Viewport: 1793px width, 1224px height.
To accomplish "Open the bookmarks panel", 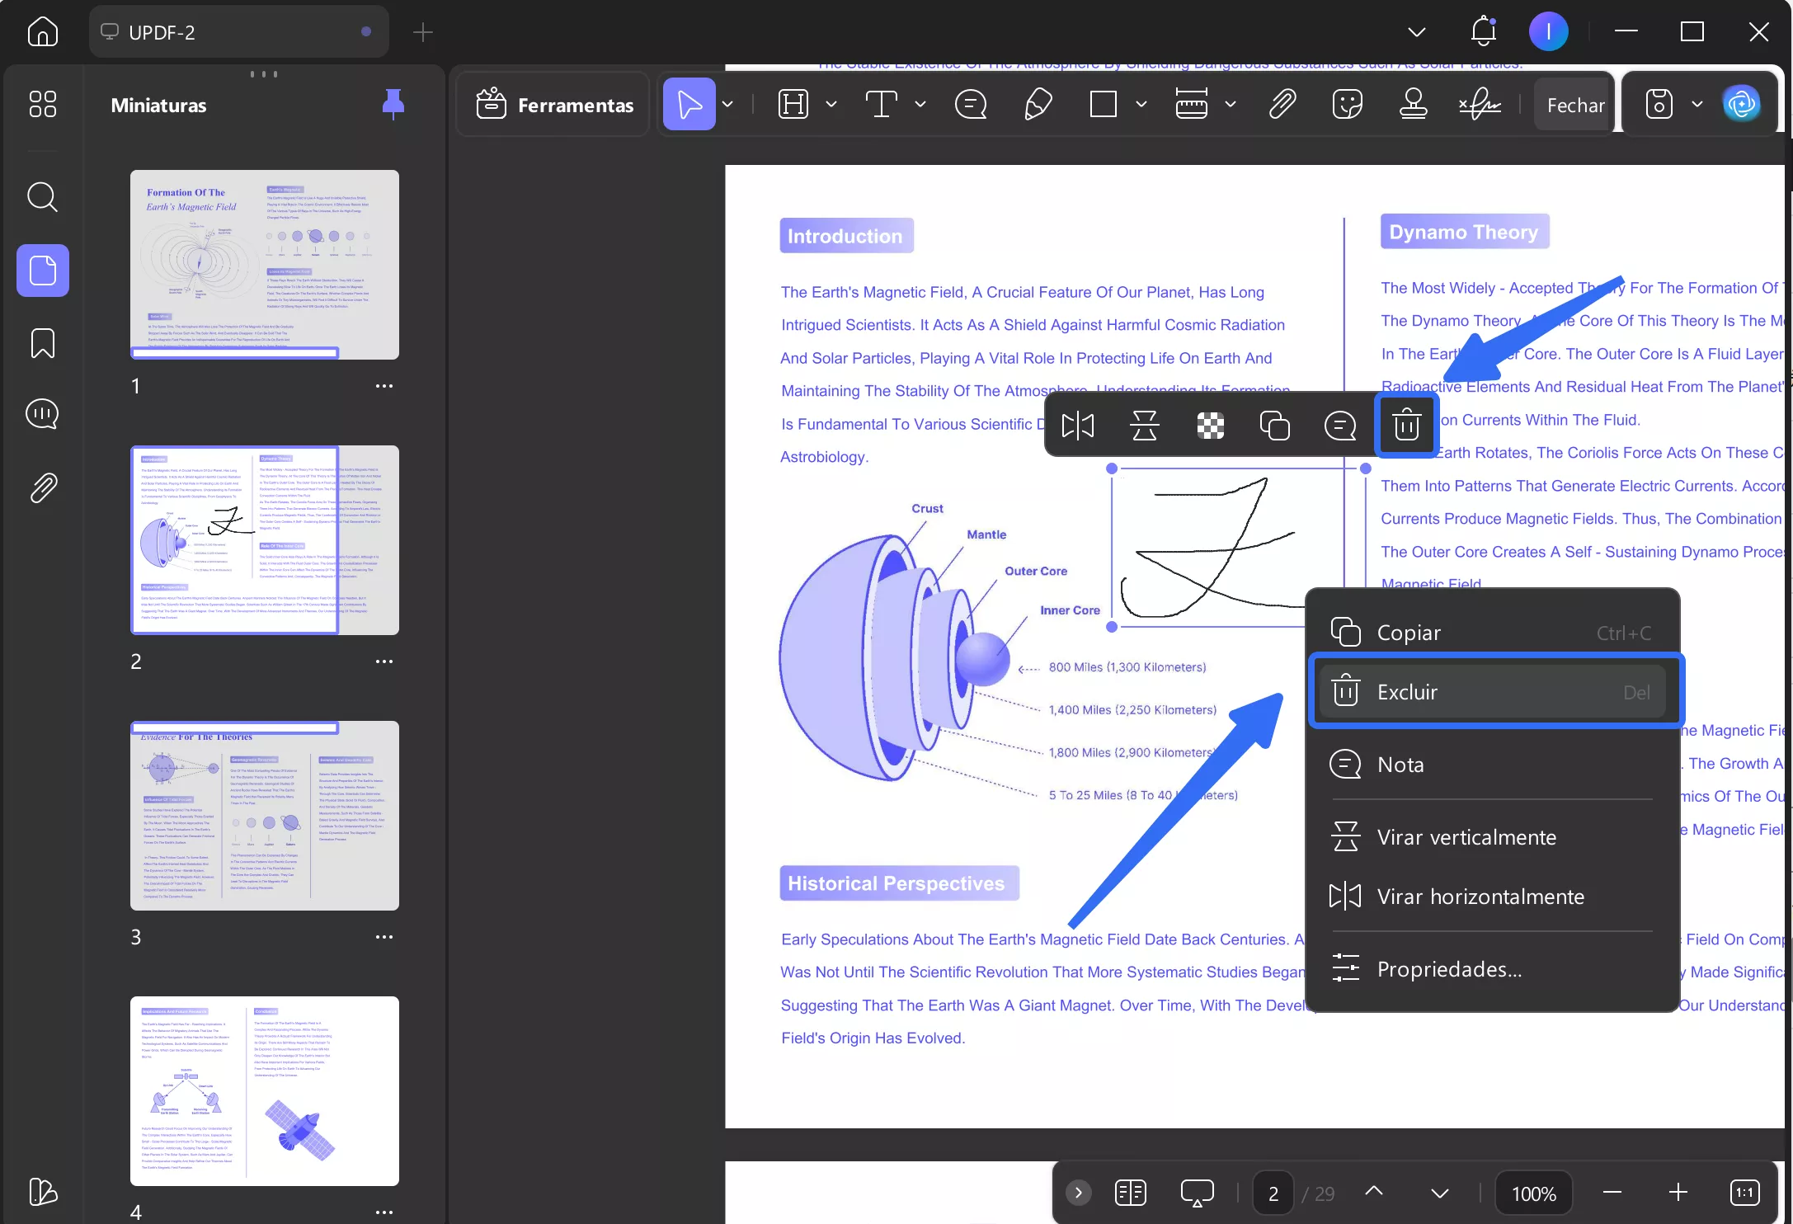I will pos(42,342).
